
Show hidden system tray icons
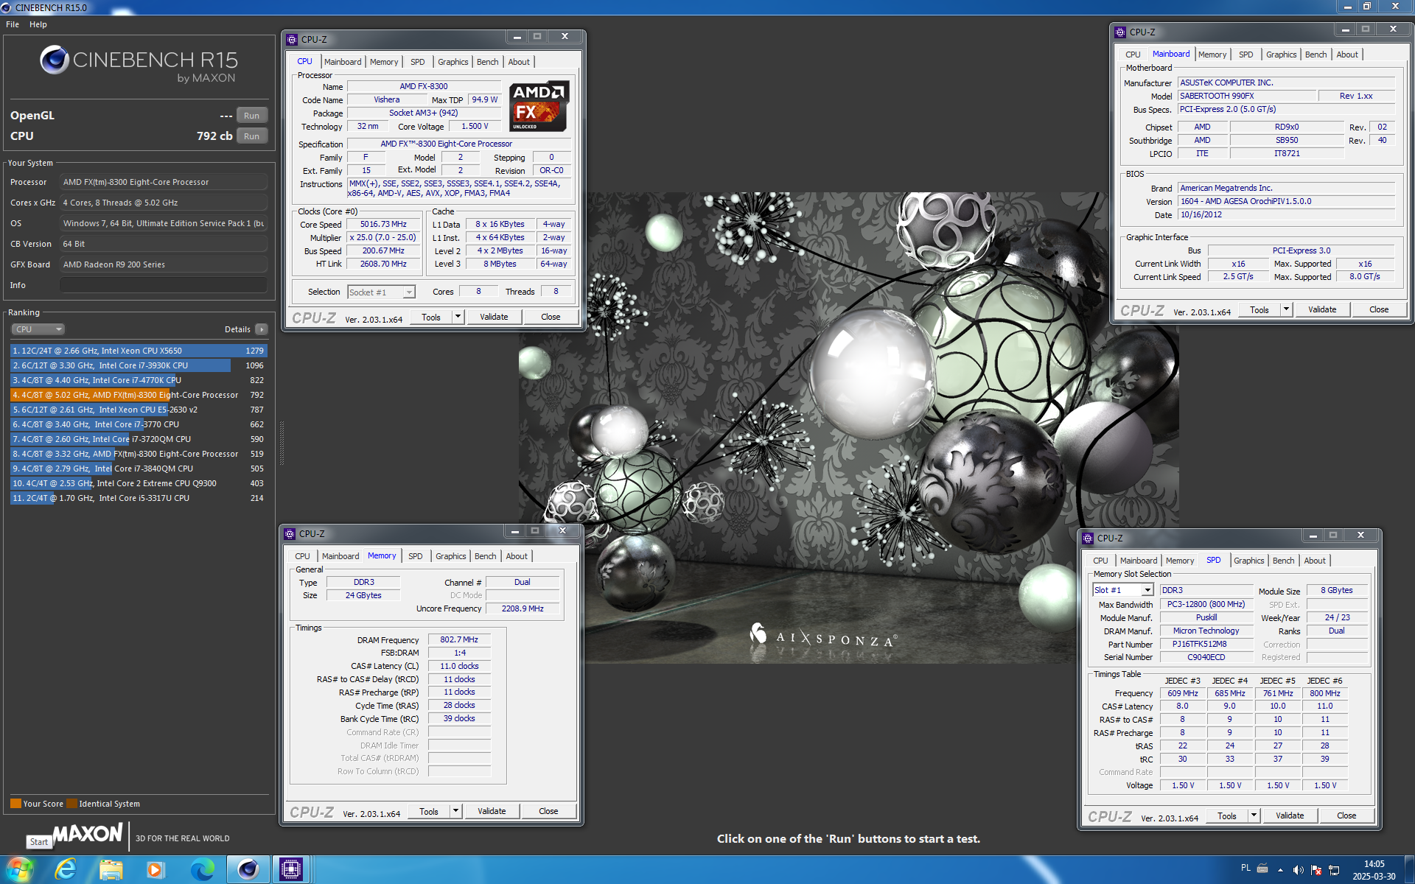click(1280, 870)
